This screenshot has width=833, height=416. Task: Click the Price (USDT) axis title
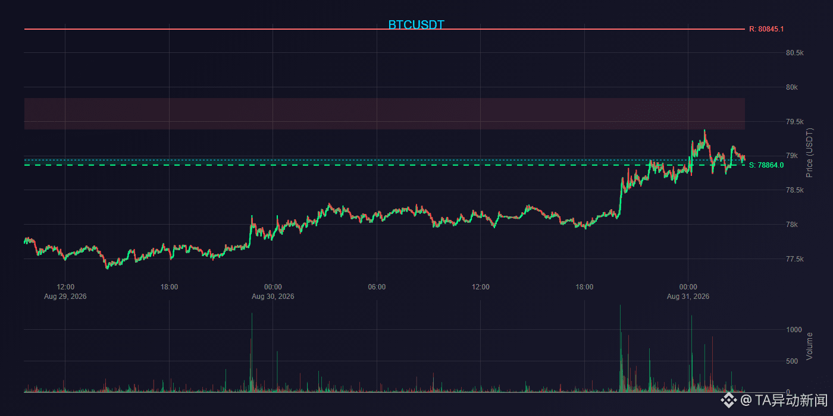(x=809, y=152)
